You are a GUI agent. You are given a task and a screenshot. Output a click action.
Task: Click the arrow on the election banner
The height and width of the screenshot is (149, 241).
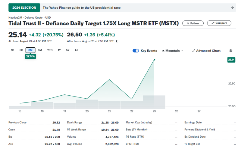tap(232, 7)
